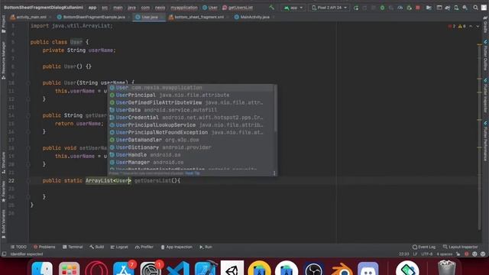The height and width of the screenshot is (275, 489).
Task: Open Launchpad from the Dock
Action: click(69, 268)
